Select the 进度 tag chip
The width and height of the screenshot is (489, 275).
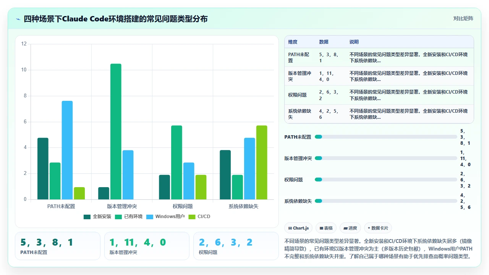pos(350,228)
